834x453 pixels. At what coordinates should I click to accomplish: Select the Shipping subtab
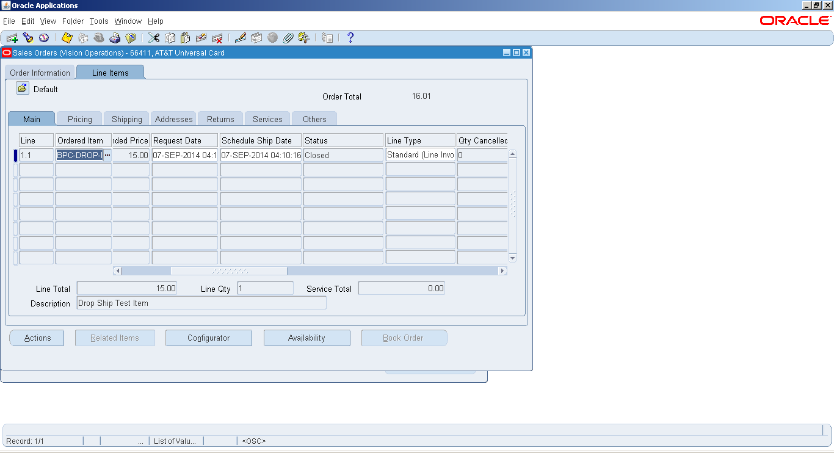click(126, 118)
